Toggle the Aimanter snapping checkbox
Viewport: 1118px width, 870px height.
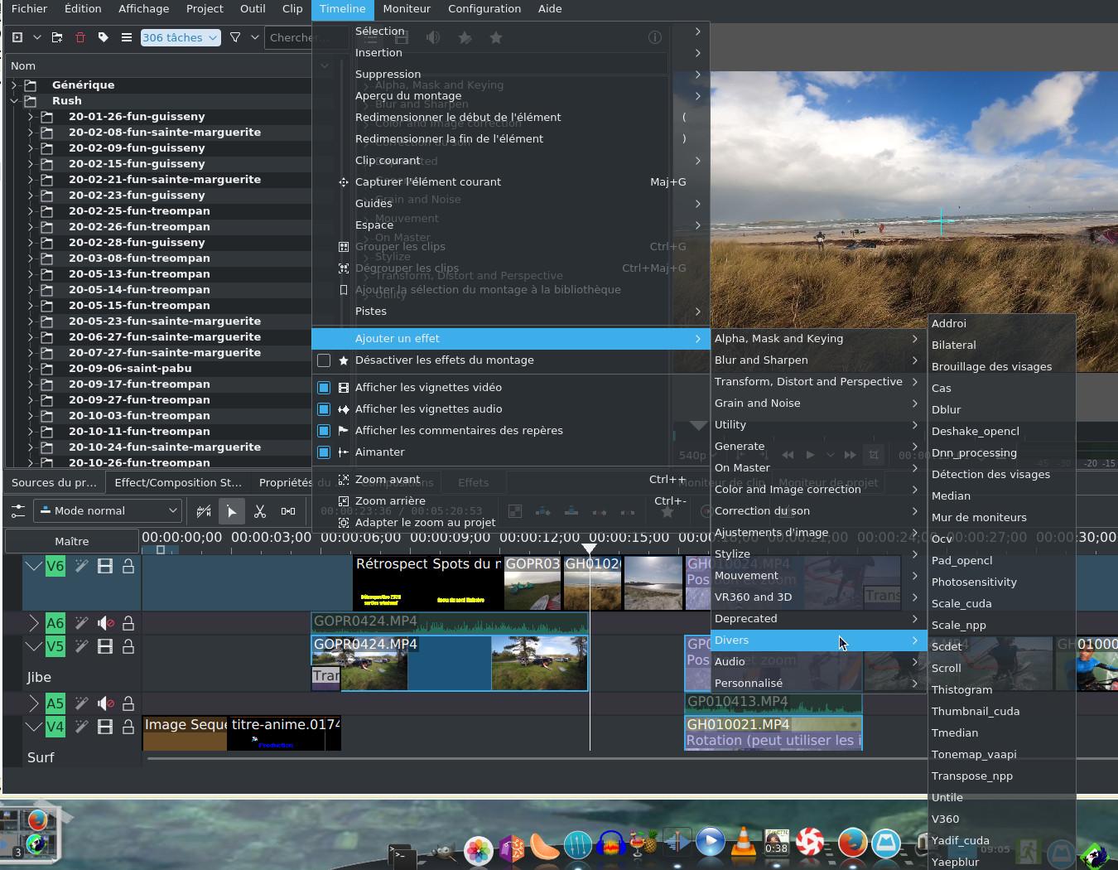pyautogui.click(x=324, y=452)
